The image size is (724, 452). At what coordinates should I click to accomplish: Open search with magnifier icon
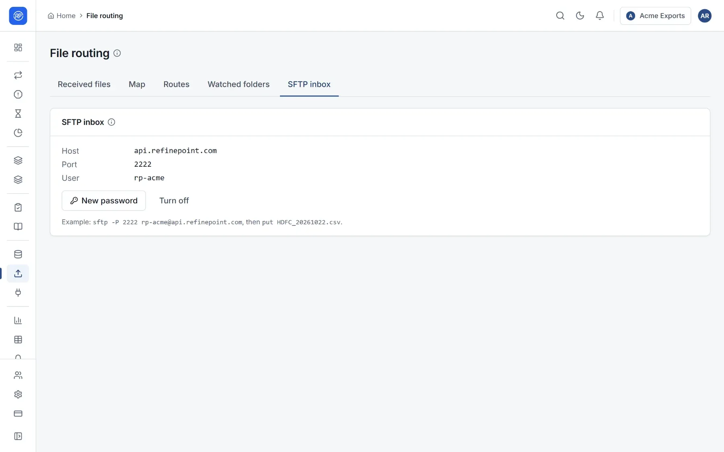tap(560, 16)
